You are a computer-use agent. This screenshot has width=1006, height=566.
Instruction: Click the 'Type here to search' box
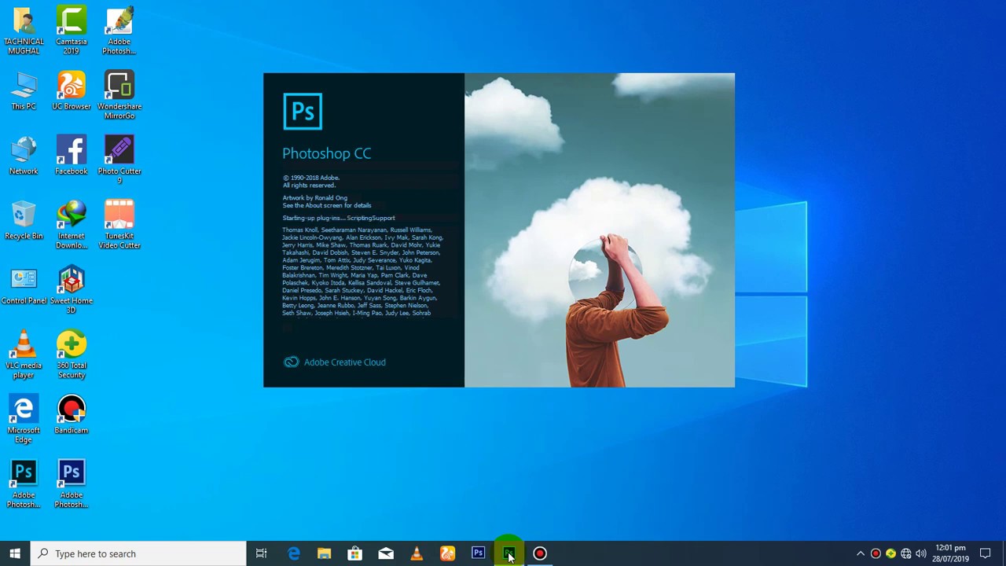(x=139, y=553)
